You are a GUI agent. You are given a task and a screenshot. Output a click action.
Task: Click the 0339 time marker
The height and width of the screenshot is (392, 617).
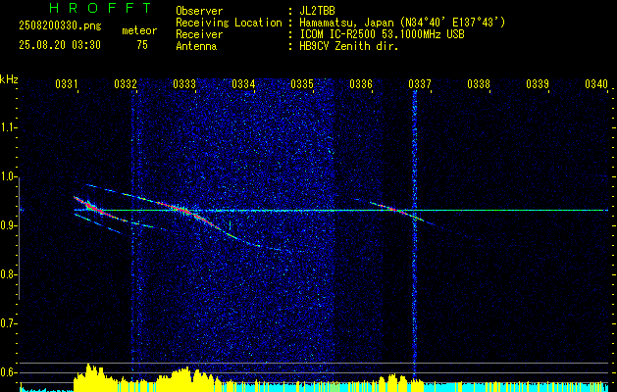pos(538,83)
